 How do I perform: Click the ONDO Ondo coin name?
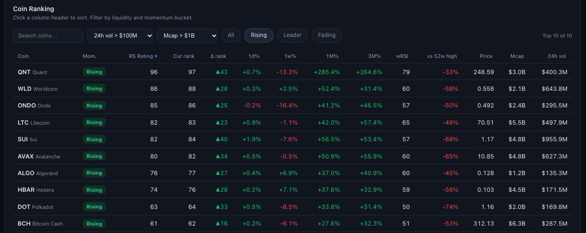34,106
